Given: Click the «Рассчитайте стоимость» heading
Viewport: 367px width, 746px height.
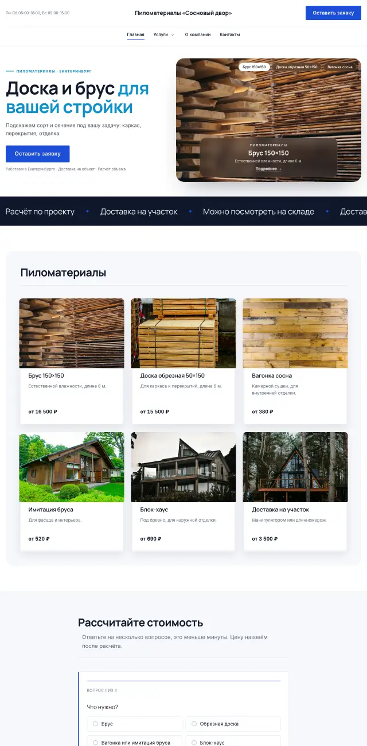Looking at the screenshot, I should tap(140, 623).
